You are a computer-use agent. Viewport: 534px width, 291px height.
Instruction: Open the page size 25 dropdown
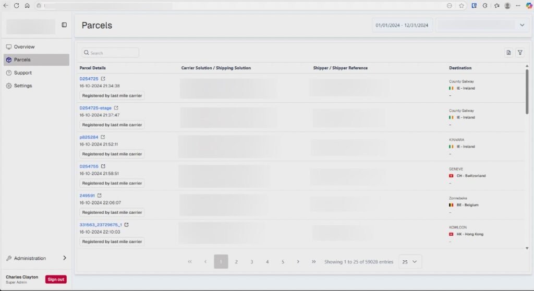pos(410,262)
